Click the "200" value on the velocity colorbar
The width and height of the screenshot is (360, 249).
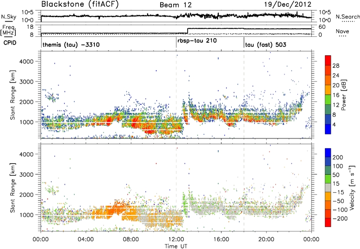338,157
